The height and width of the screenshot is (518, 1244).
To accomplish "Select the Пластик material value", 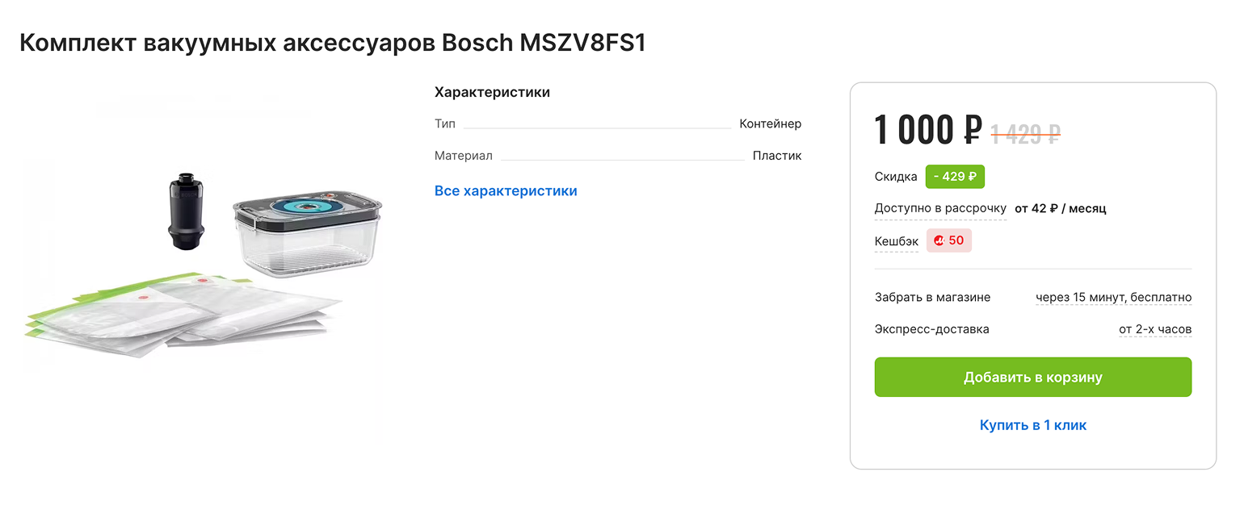I will [x=776, y=156].
